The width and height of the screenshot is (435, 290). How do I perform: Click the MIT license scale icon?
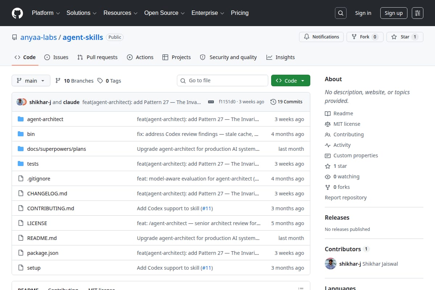328,124
